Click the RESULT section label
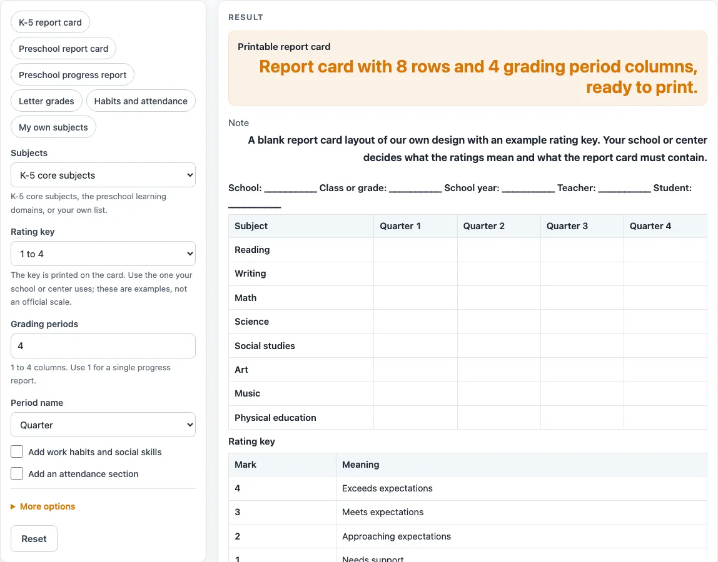Screen dimensions: 718x562 (x=246, y=17)
